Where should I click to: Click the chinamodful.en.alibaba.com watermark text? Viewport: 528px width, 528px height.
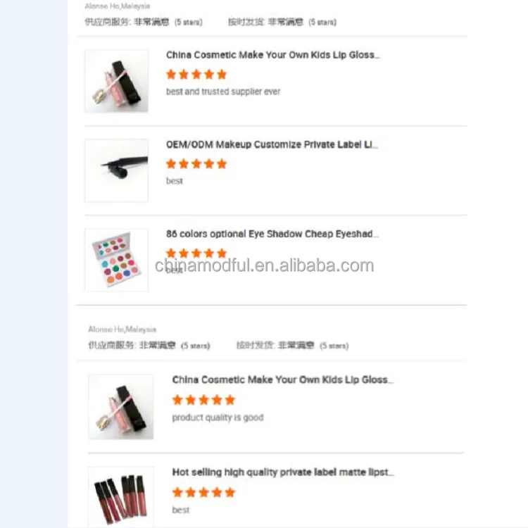point(264,265)
